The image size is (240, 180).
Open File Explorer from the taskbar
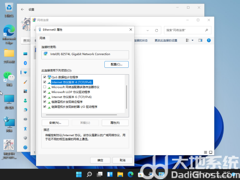pyautogui.click(x=120, y=174)
